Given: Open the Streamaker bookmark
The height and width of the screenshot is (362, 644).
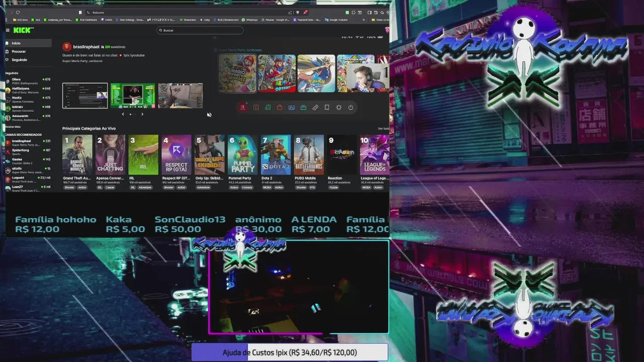Looking at the screenshot, I should tap(188, 20).
